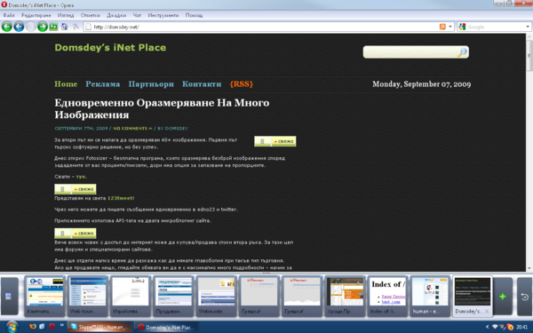Image resolution: width=533 pixels, height=333 pixels.
Task: Click the magnifier icon in site search box
Action: [462, 52]
